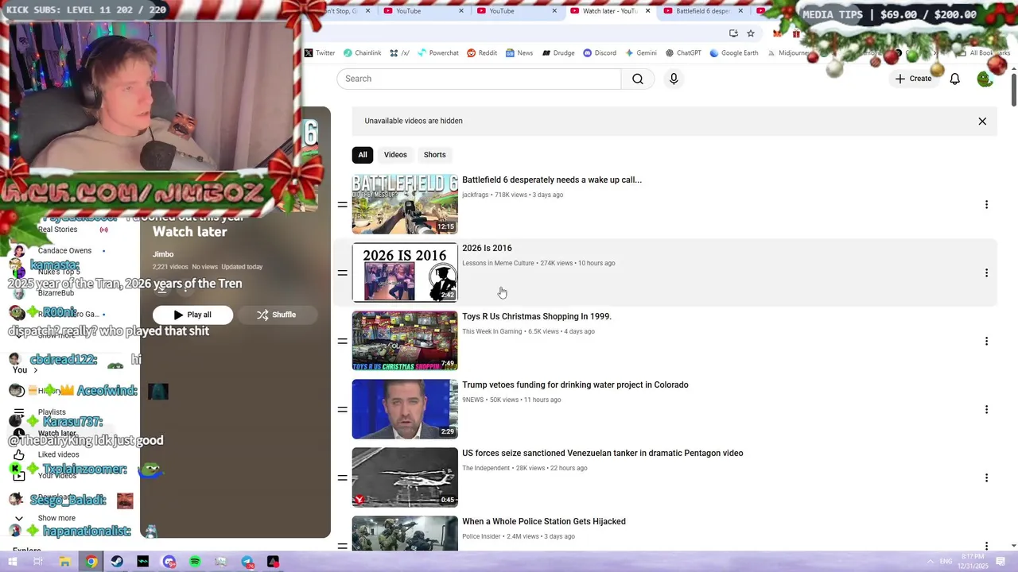Image resolution: width=1018 pixels, height=572 pixels.
Task: Open the Chainlink bookmark
Action: click(363, 53)
